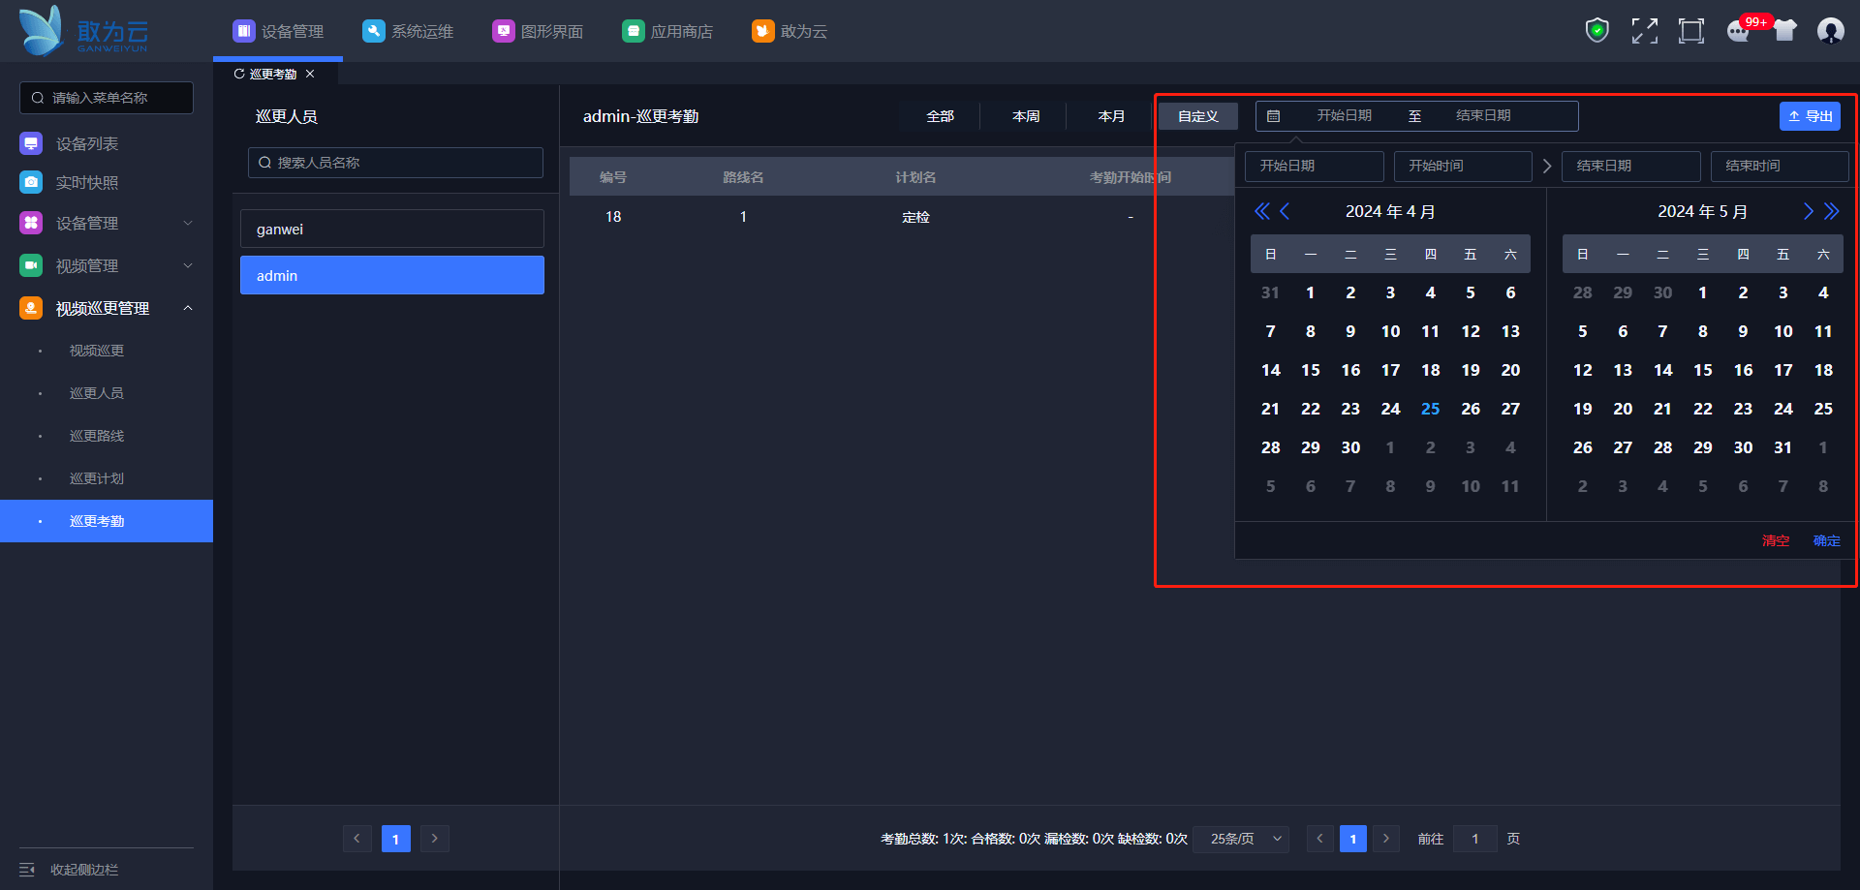Screen dimensions: 1860x890
Task: Select ganwei in the patrol personnel list
Action: click(392, 229)
